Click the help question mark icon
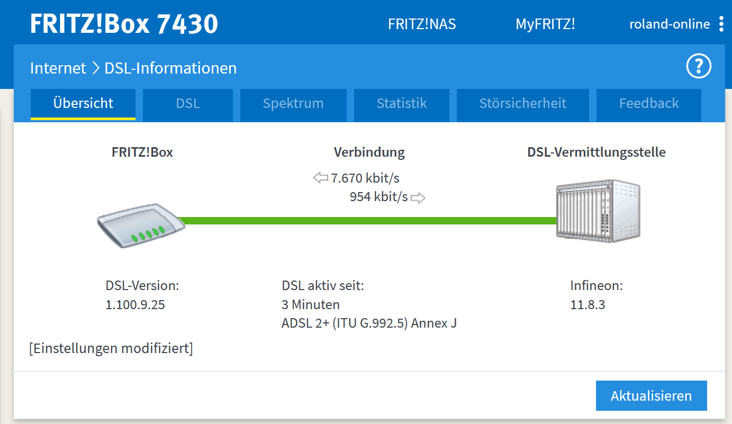 pyautogui.click(x=699, y=67)
